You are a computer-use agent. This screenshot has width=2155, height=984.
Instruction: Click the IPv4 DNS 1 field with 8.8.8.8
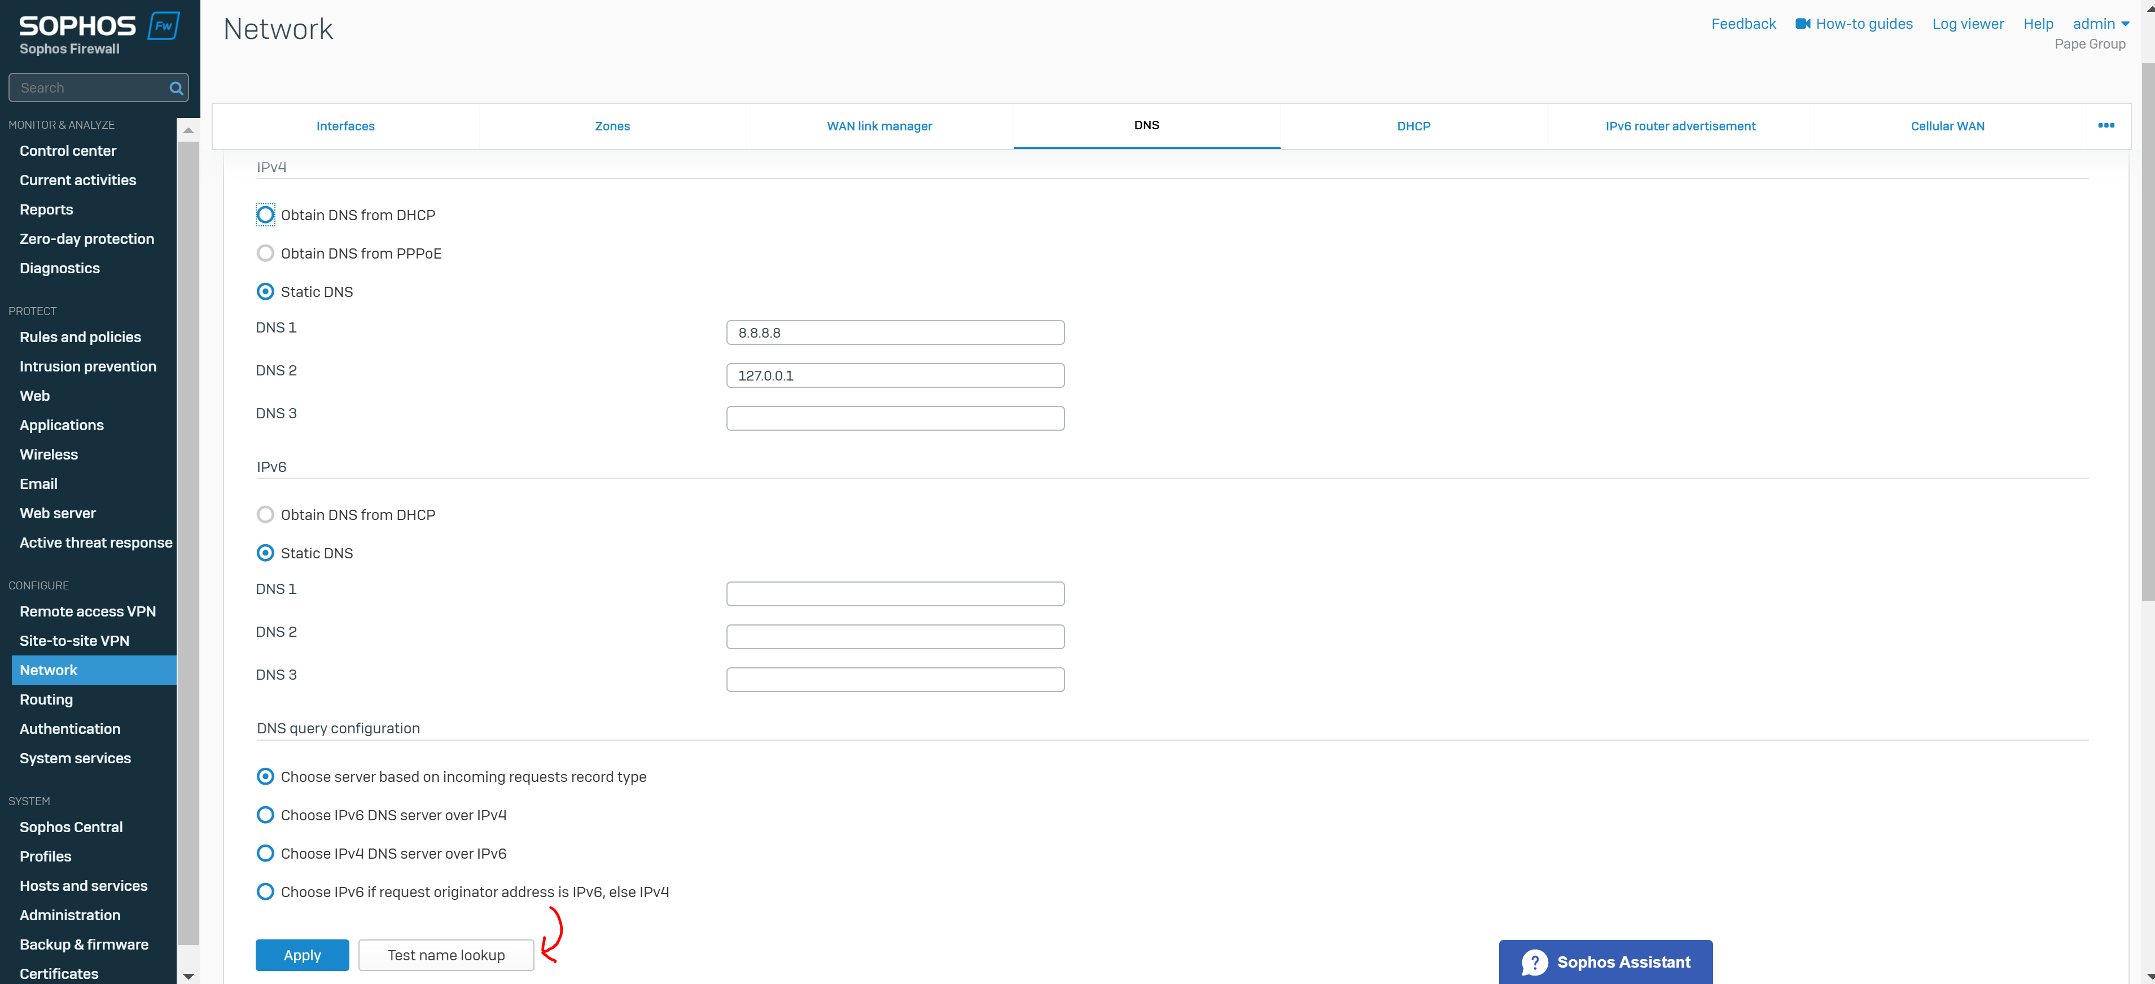click(x=895, y=332)
